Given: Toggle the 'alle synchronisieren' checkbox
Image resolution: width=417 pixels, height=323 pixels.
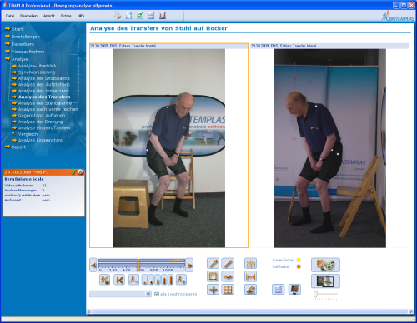Looking at the screenshot, I should (157, 294).
